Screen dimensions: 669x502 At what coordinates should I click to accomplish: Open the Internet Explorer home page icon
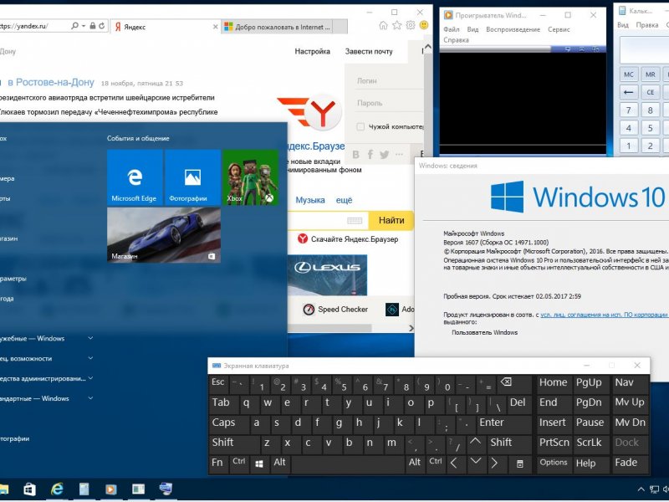[383, 26]
